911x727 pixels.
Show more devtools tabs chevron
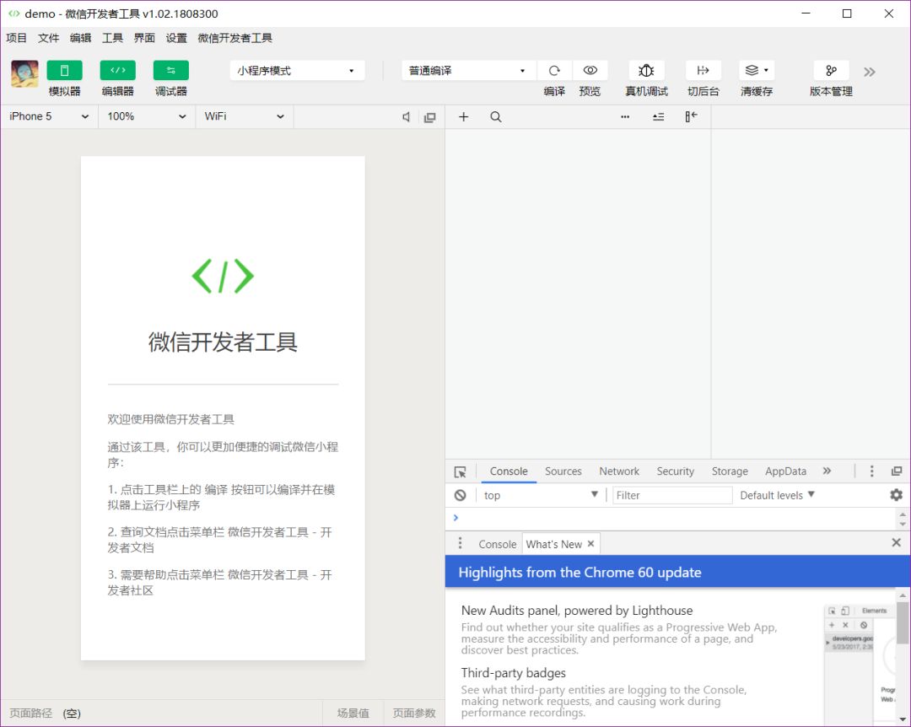coord(827,471)
